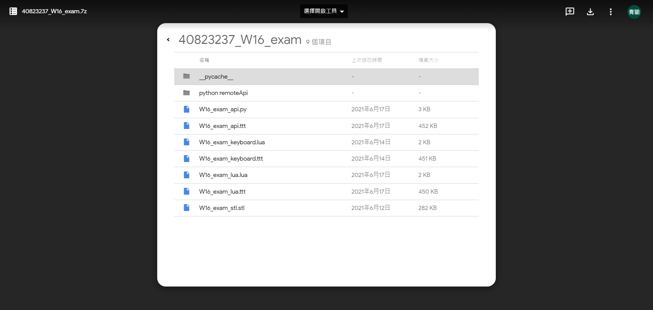
Task: Click the archive file-type icon beside the title
Action: point(13,11)
